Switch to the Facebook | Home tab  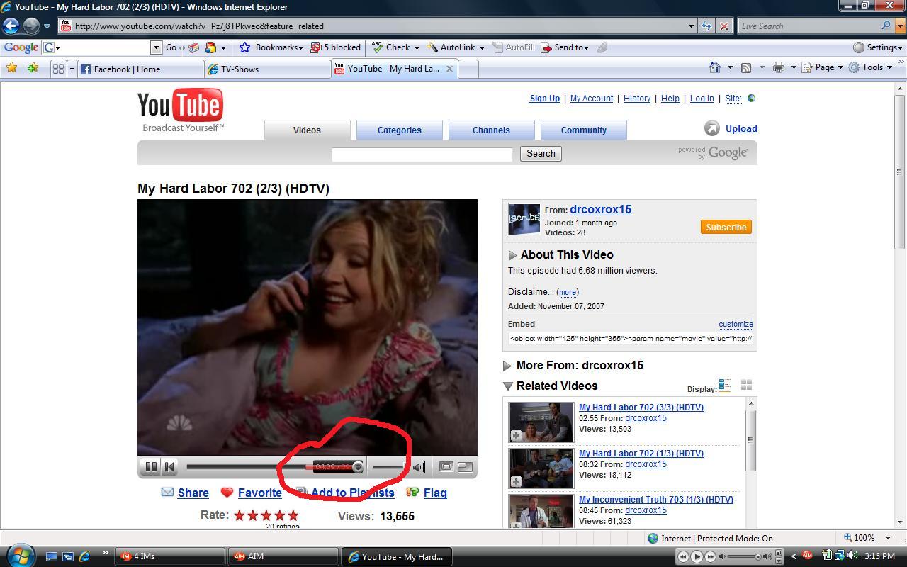pos(140,69)
